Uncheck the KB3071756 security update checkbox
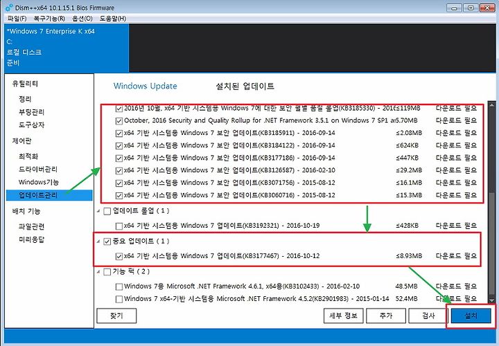The height and width of the screenshot is (346, 499). [x=119, y=183]
